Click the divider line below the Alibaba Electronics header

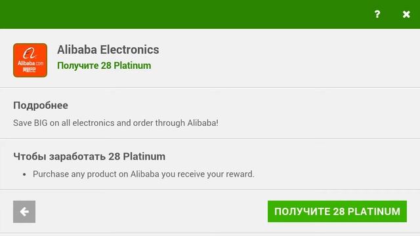[210, 87]
